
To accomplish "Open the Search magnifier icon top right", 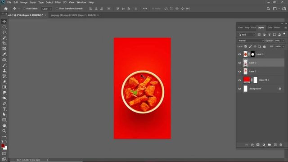I will coord(268,9).
